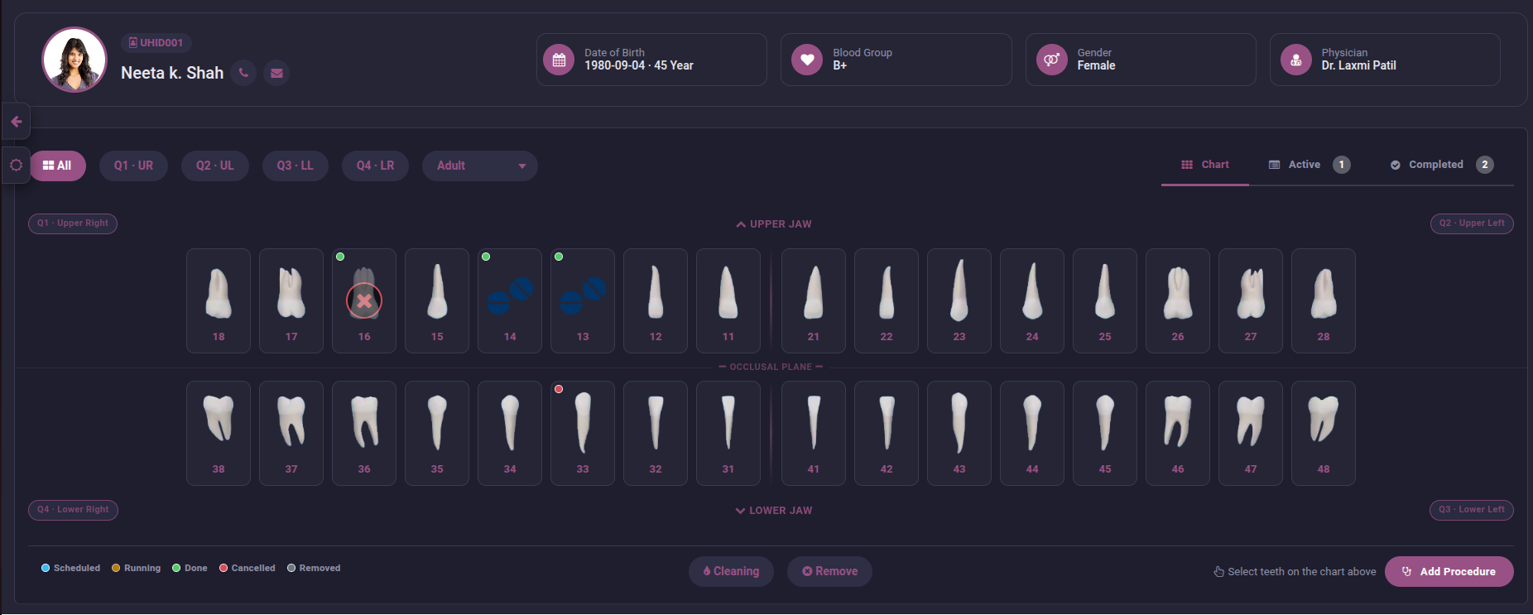Select lower tooth 35
This screenshot has height=615, width=1533.
437,433
